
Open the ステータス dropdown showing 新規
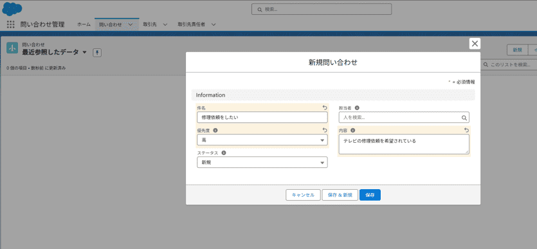click(x=262, y=162)
